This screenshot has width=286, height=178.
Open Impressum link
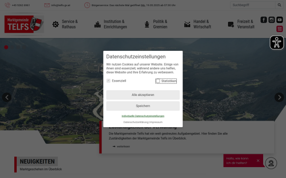pyautogui.click(x=156, y=122)
